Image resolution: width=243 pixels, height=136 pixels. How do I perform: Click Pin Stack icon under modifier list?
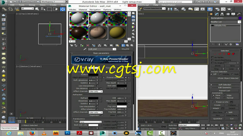(x=213, y=44)
